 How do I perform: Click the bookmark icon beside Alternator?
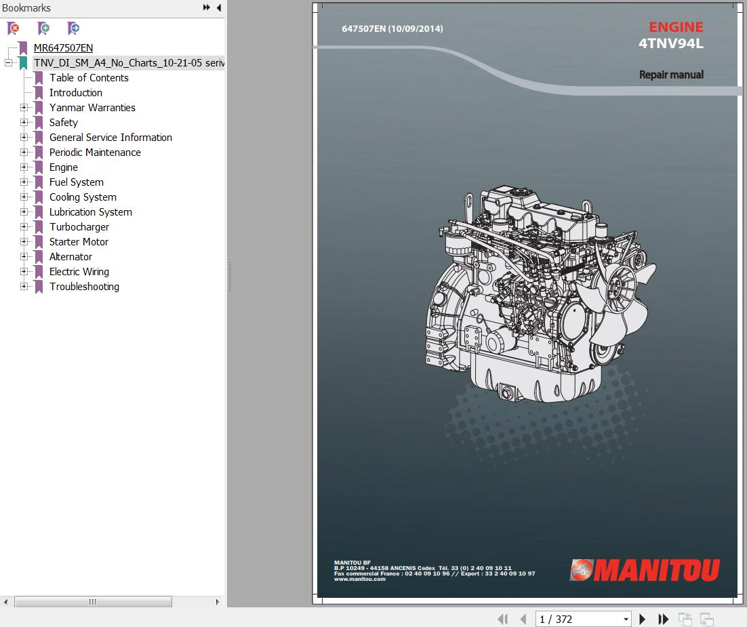click(x=39, y=256)
